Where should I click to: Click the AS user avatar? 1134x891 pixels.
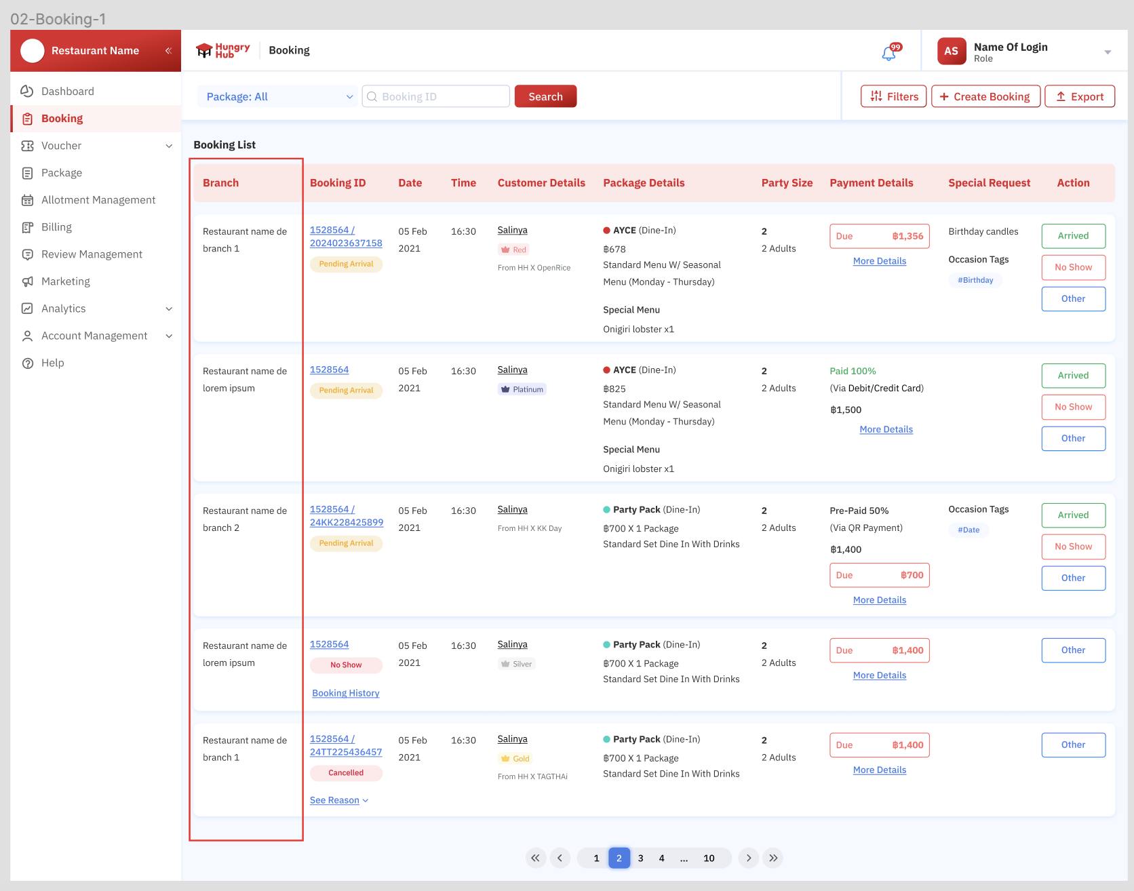[951, 51]
